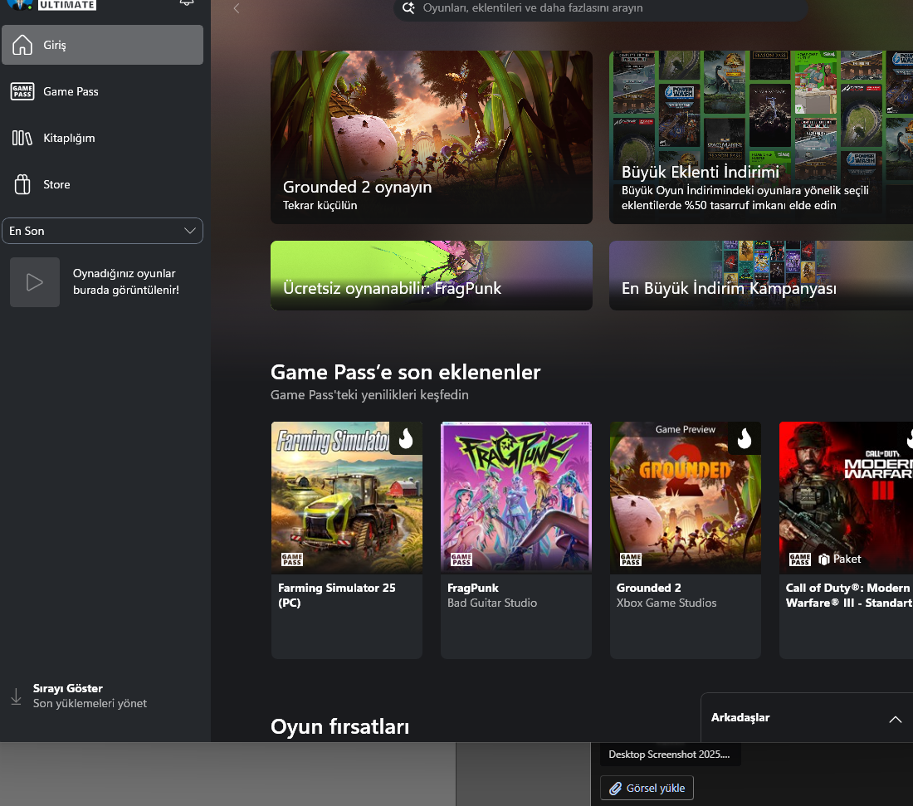Open En Büyük İndirim Kampanyası banner

[761, 276]
